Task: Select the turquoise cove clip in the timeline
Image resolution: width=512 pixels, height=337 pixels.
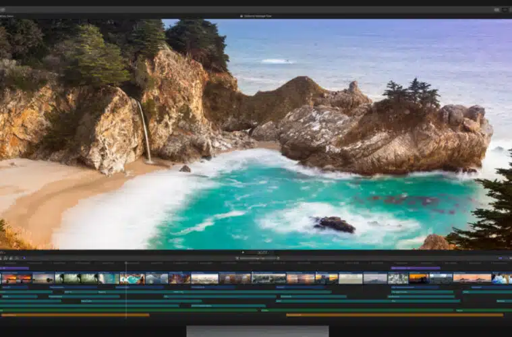Action: pos(132,278)
